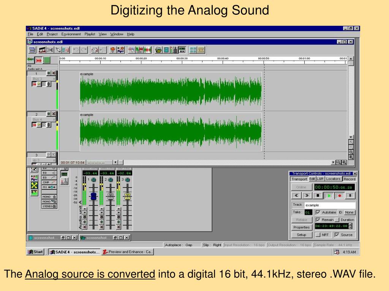This screenshot has height=291, width=389.
Task: Click the teal cabinet icon in the toolbar
Action: point(166,50)
